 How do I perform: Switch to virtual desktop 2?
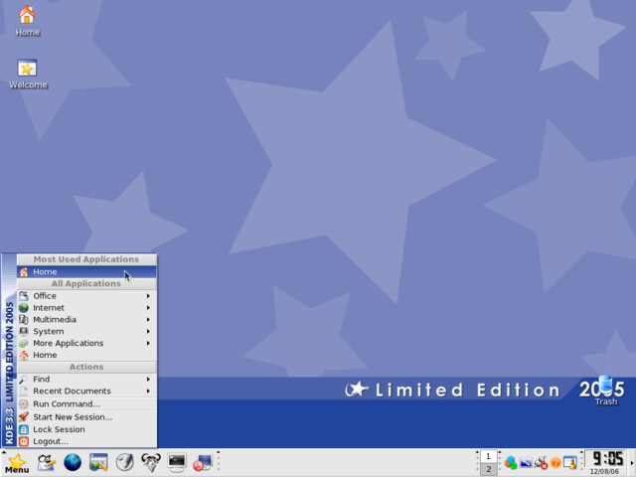tap(488, 469)
